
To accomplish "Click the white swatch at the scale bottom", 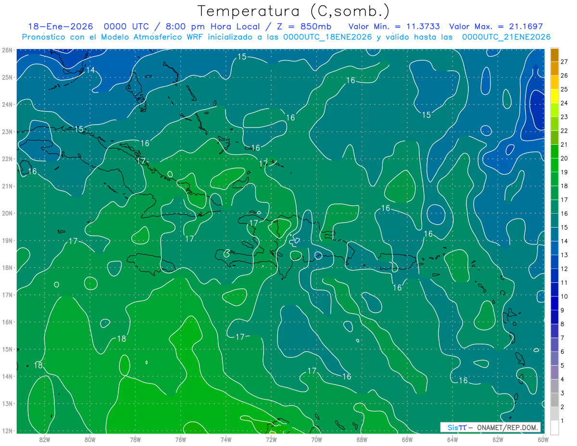I will click(x=554, y=427).
